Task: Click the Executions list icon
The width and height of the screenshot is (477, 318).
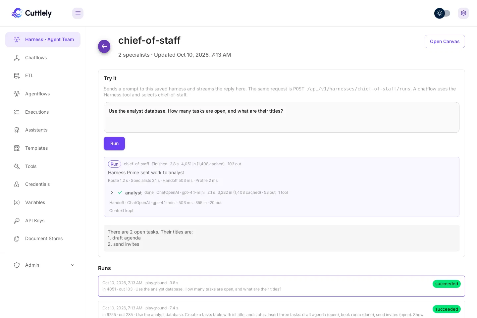Action: pos(17,112)
